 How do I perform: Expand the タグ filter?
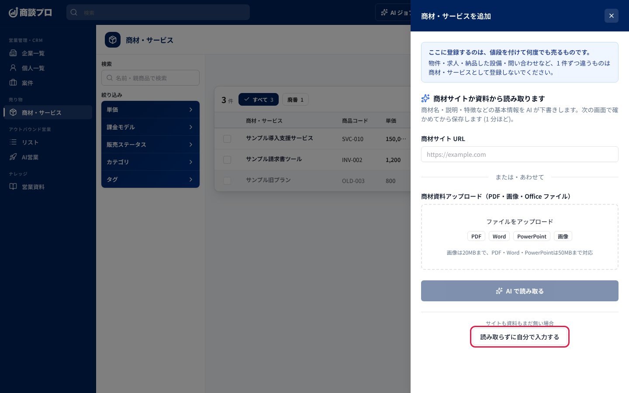click(150, 179)
